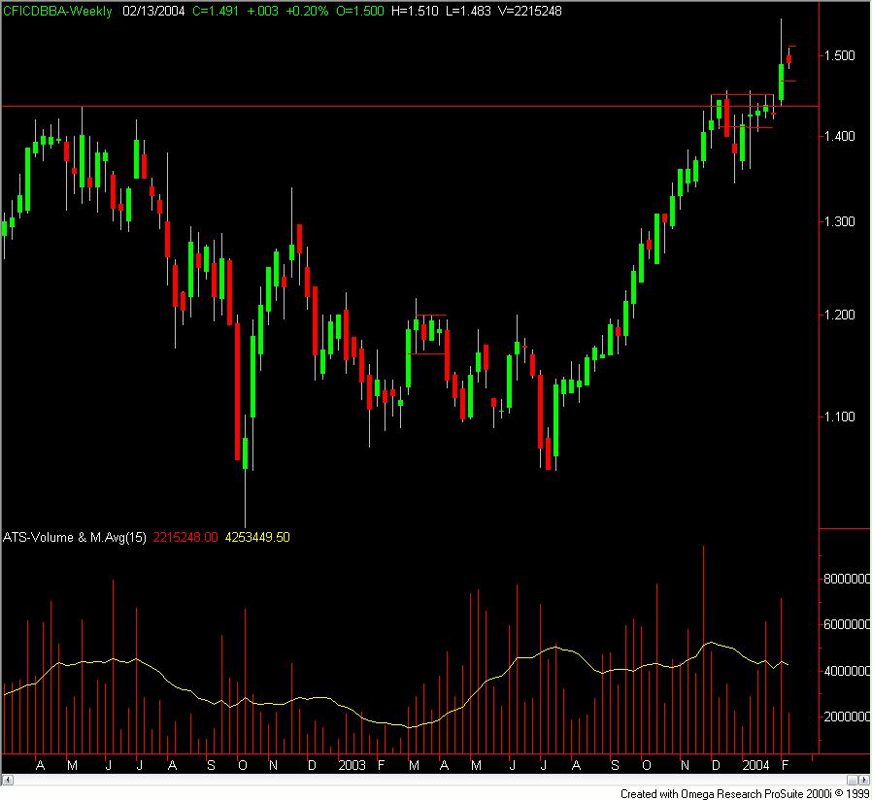This screenshot has width=872, height=800.
Task: Select the red horizontal resistance line
Action: click(291, 105)
